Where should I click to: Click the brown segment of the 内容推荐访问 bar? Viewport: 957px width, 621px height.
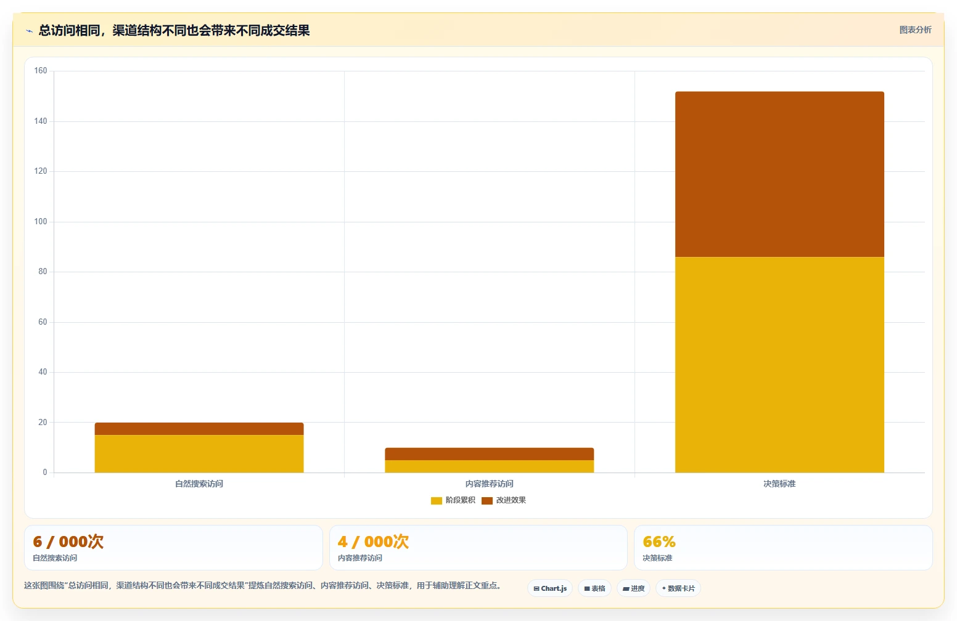490,454
